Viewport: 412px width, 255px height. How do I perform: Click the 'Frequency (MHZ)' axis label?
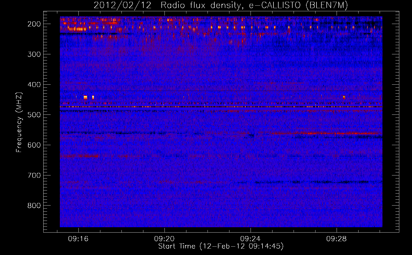19,122
